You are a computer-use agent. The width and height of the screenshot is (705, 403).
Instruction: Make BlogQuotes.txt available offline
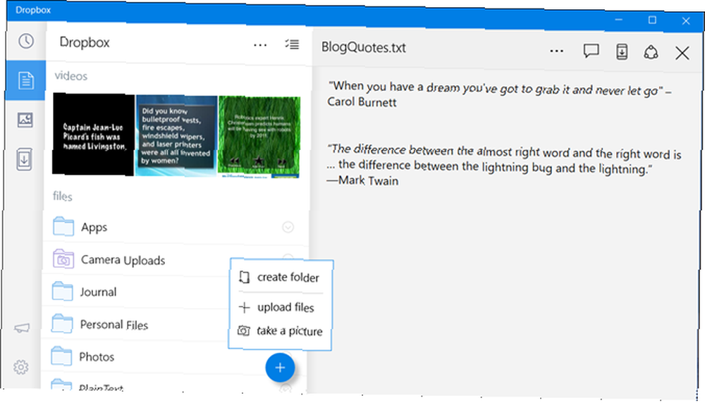[x=622, y=51]
